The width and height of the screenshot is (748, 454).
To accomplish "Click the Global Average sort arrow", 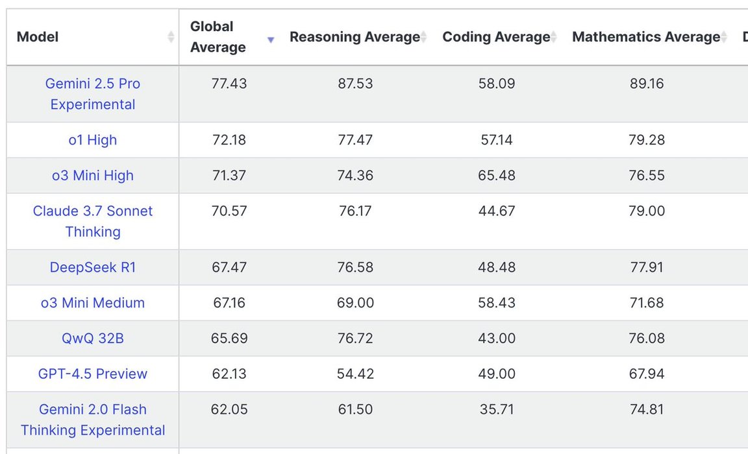I will (x=271, y=40).
